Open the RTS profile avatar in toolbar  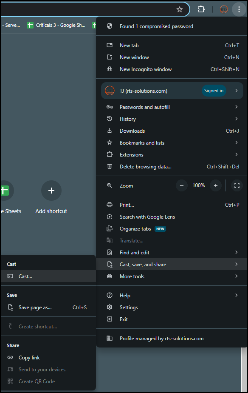(224, 9)
